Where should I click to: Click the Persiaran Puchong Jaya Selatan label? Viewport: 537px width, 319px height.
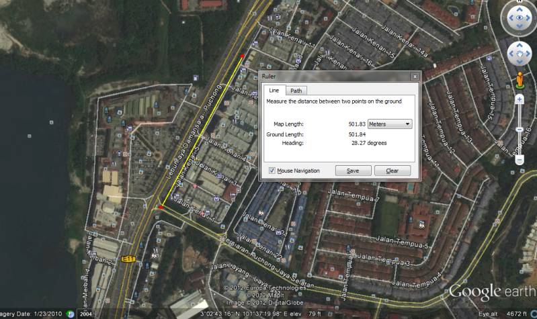tap(268, 262)
